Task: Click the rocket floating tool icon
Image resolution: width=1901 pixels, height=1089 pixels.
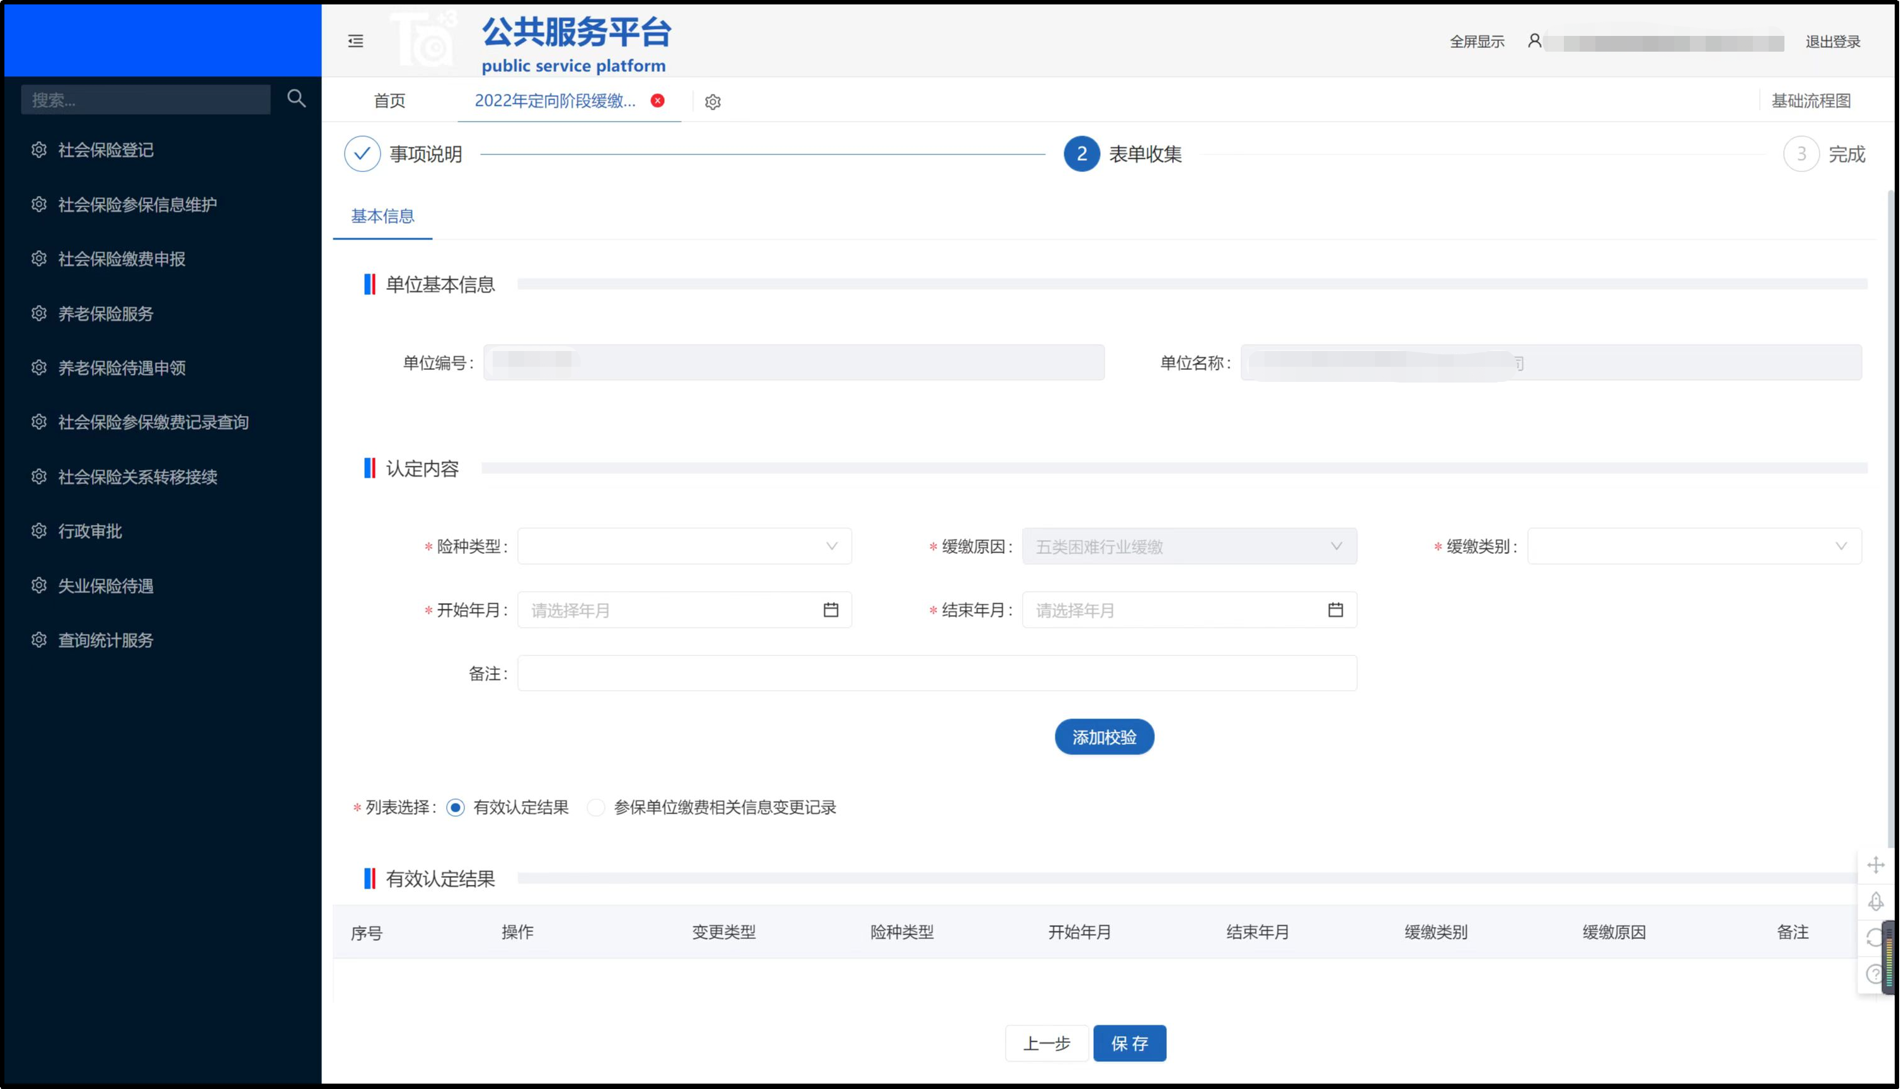Action: (1875, 902)
